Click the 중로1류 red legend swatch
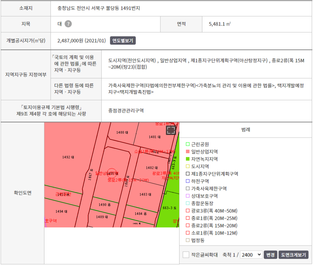The height and width of the screenshot is (265, 313). tap(188, 218)
